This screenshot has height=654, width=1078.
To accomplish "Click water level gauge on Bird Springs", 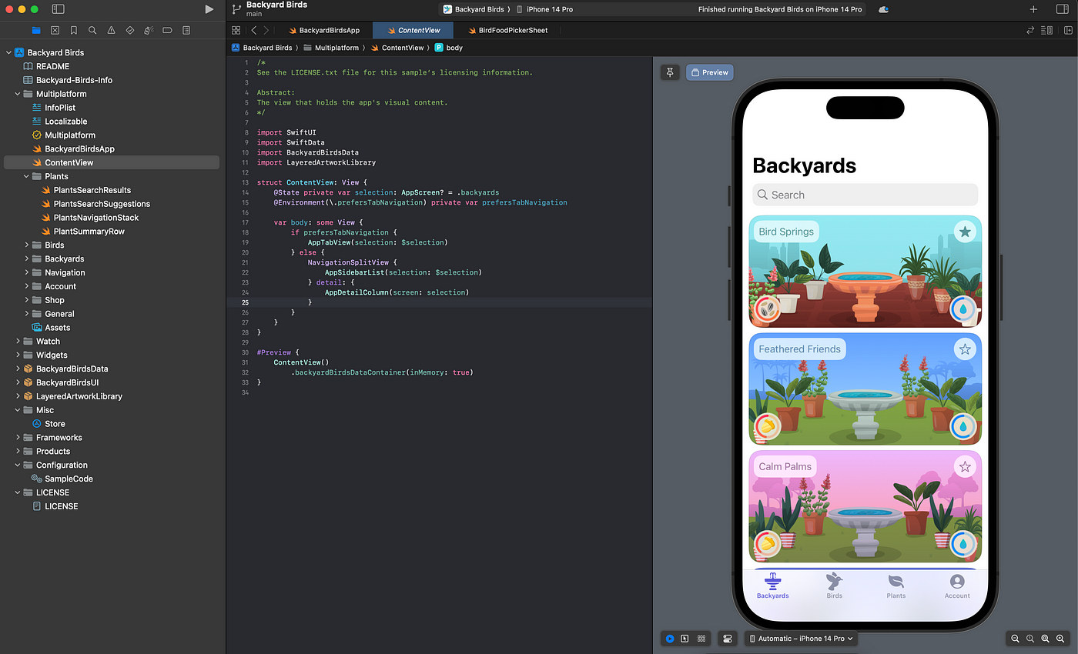I will tap(962, 309).
